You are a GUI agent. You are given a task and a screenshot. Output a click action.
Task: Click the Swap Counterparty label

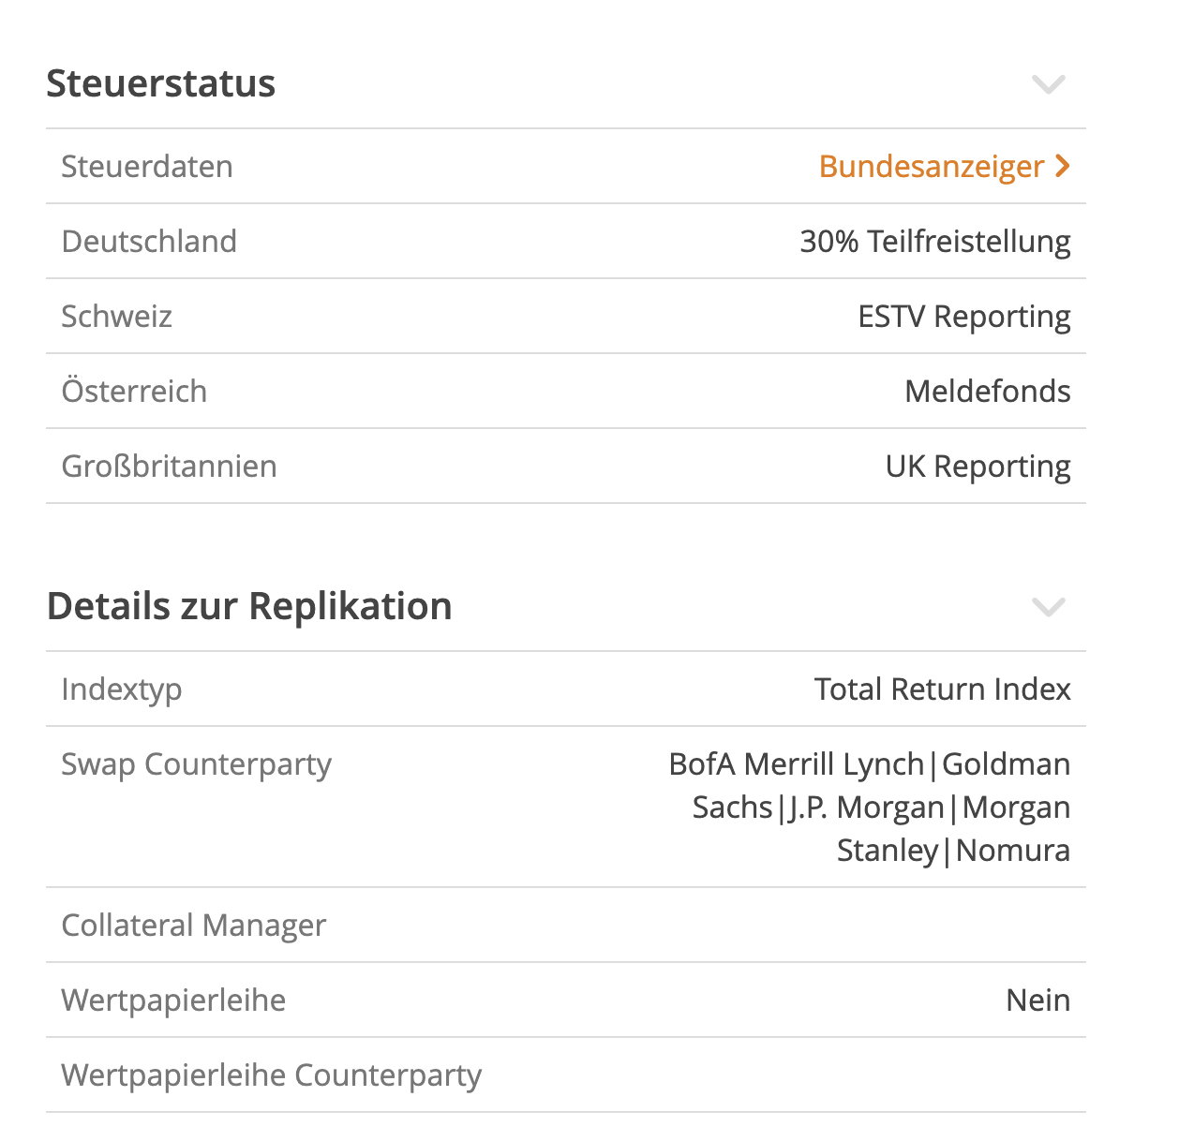tap(196, 764)
